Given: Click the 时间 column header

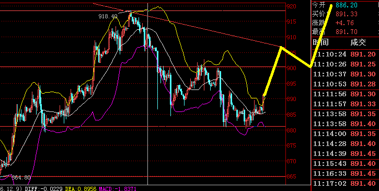Looking at the screenshot, I should click(320, 42).
